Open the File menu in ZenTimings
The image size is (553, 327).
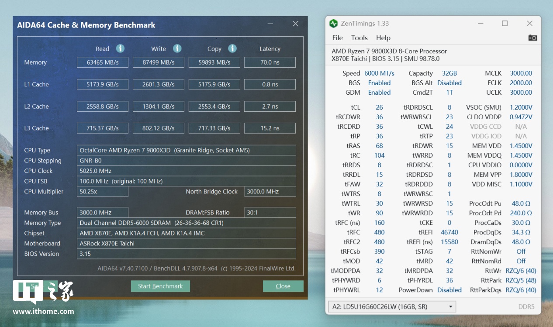(337, 38)
